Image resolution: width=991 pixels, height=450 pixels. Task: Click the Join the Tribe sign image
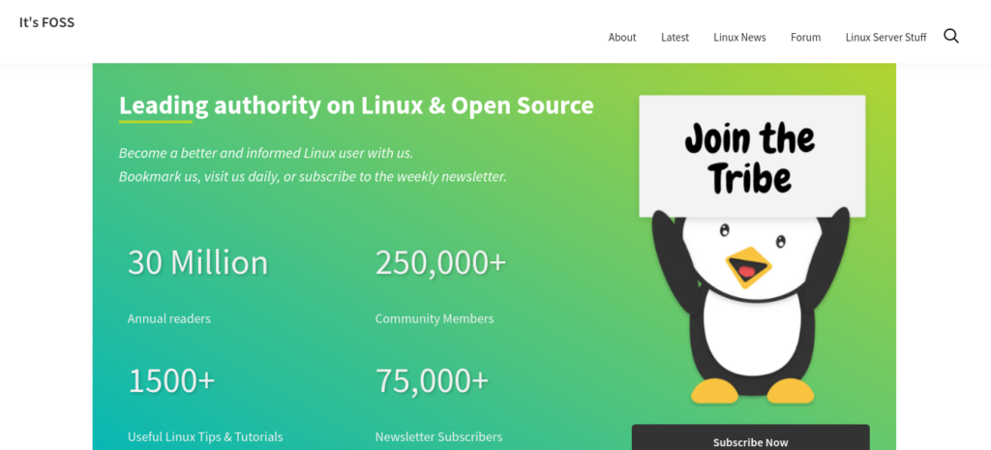click(752, 156)
